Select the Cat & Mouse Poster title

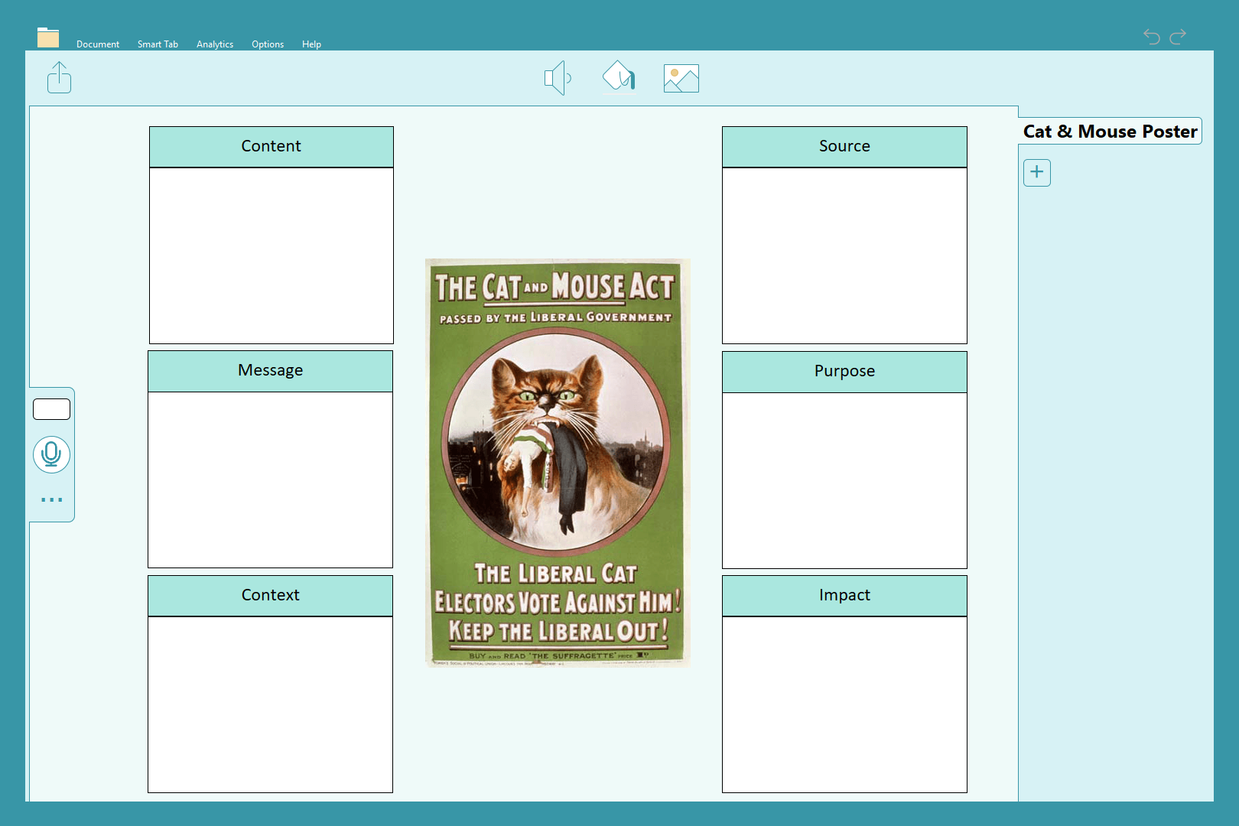[x=1110, y=132]
